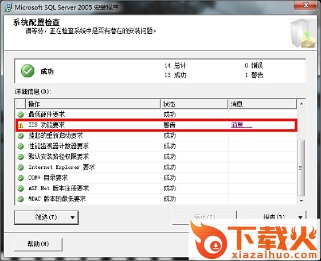Image resolution: width=321 pixels, height=261 pixels.
Task: Open the 筛选(T) filter dropdown button
Action: [x=46, y=217]
